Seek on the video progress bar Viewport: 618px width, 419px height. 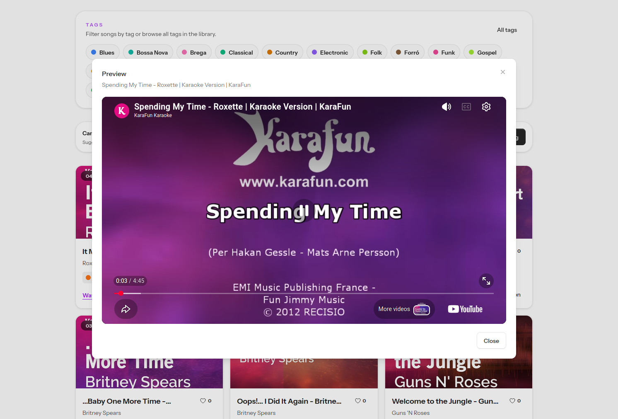pos(304,293)
